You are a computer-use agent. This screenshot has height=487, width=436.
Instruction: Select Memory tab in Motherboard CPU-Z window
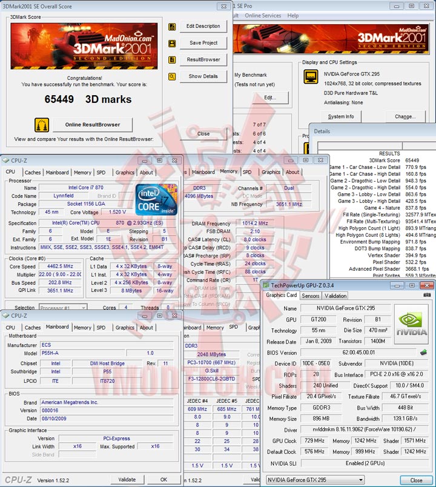[82, 328]
